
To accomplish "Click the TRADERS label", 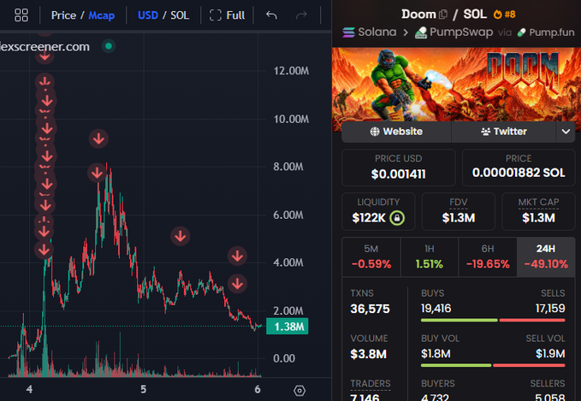I will (371, 384).
